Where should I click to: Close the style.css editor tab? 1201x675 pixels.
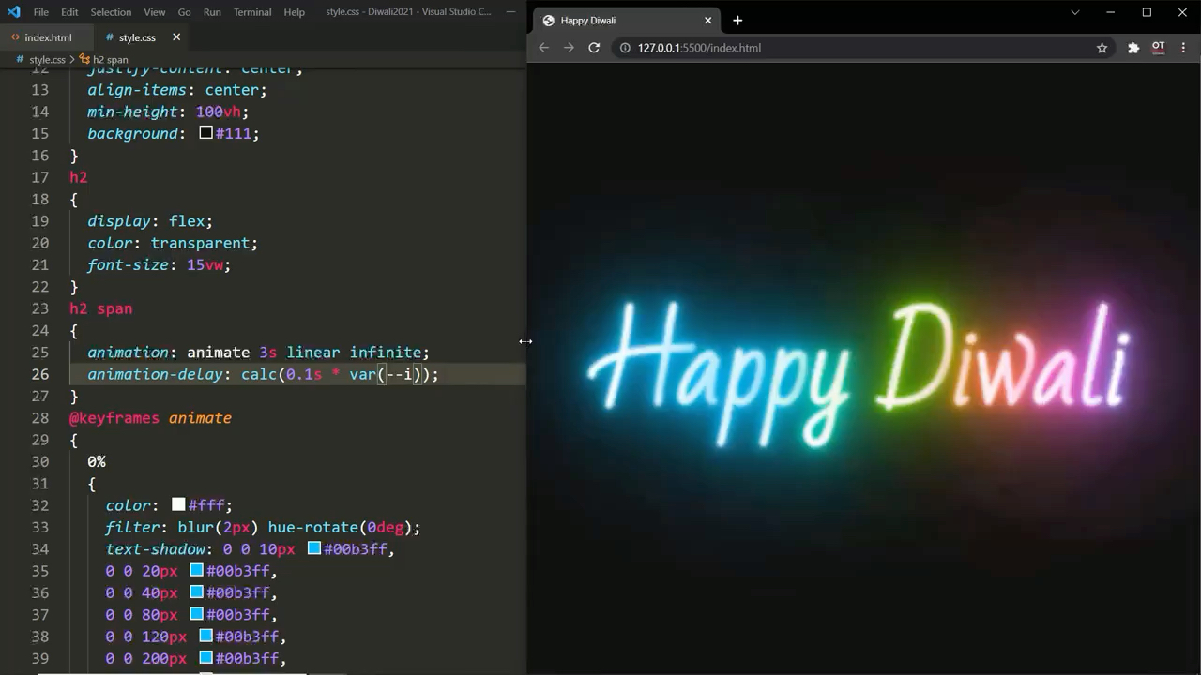point(175,37)
